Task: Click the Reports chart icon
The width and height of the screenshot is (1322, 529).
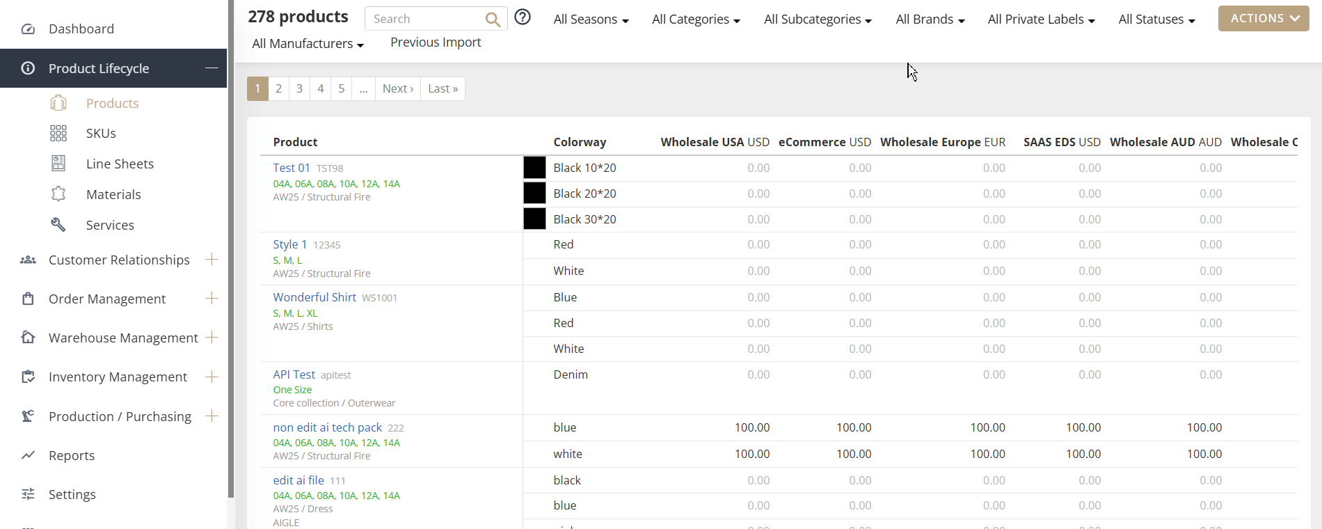Action: (x=28, y=455)
